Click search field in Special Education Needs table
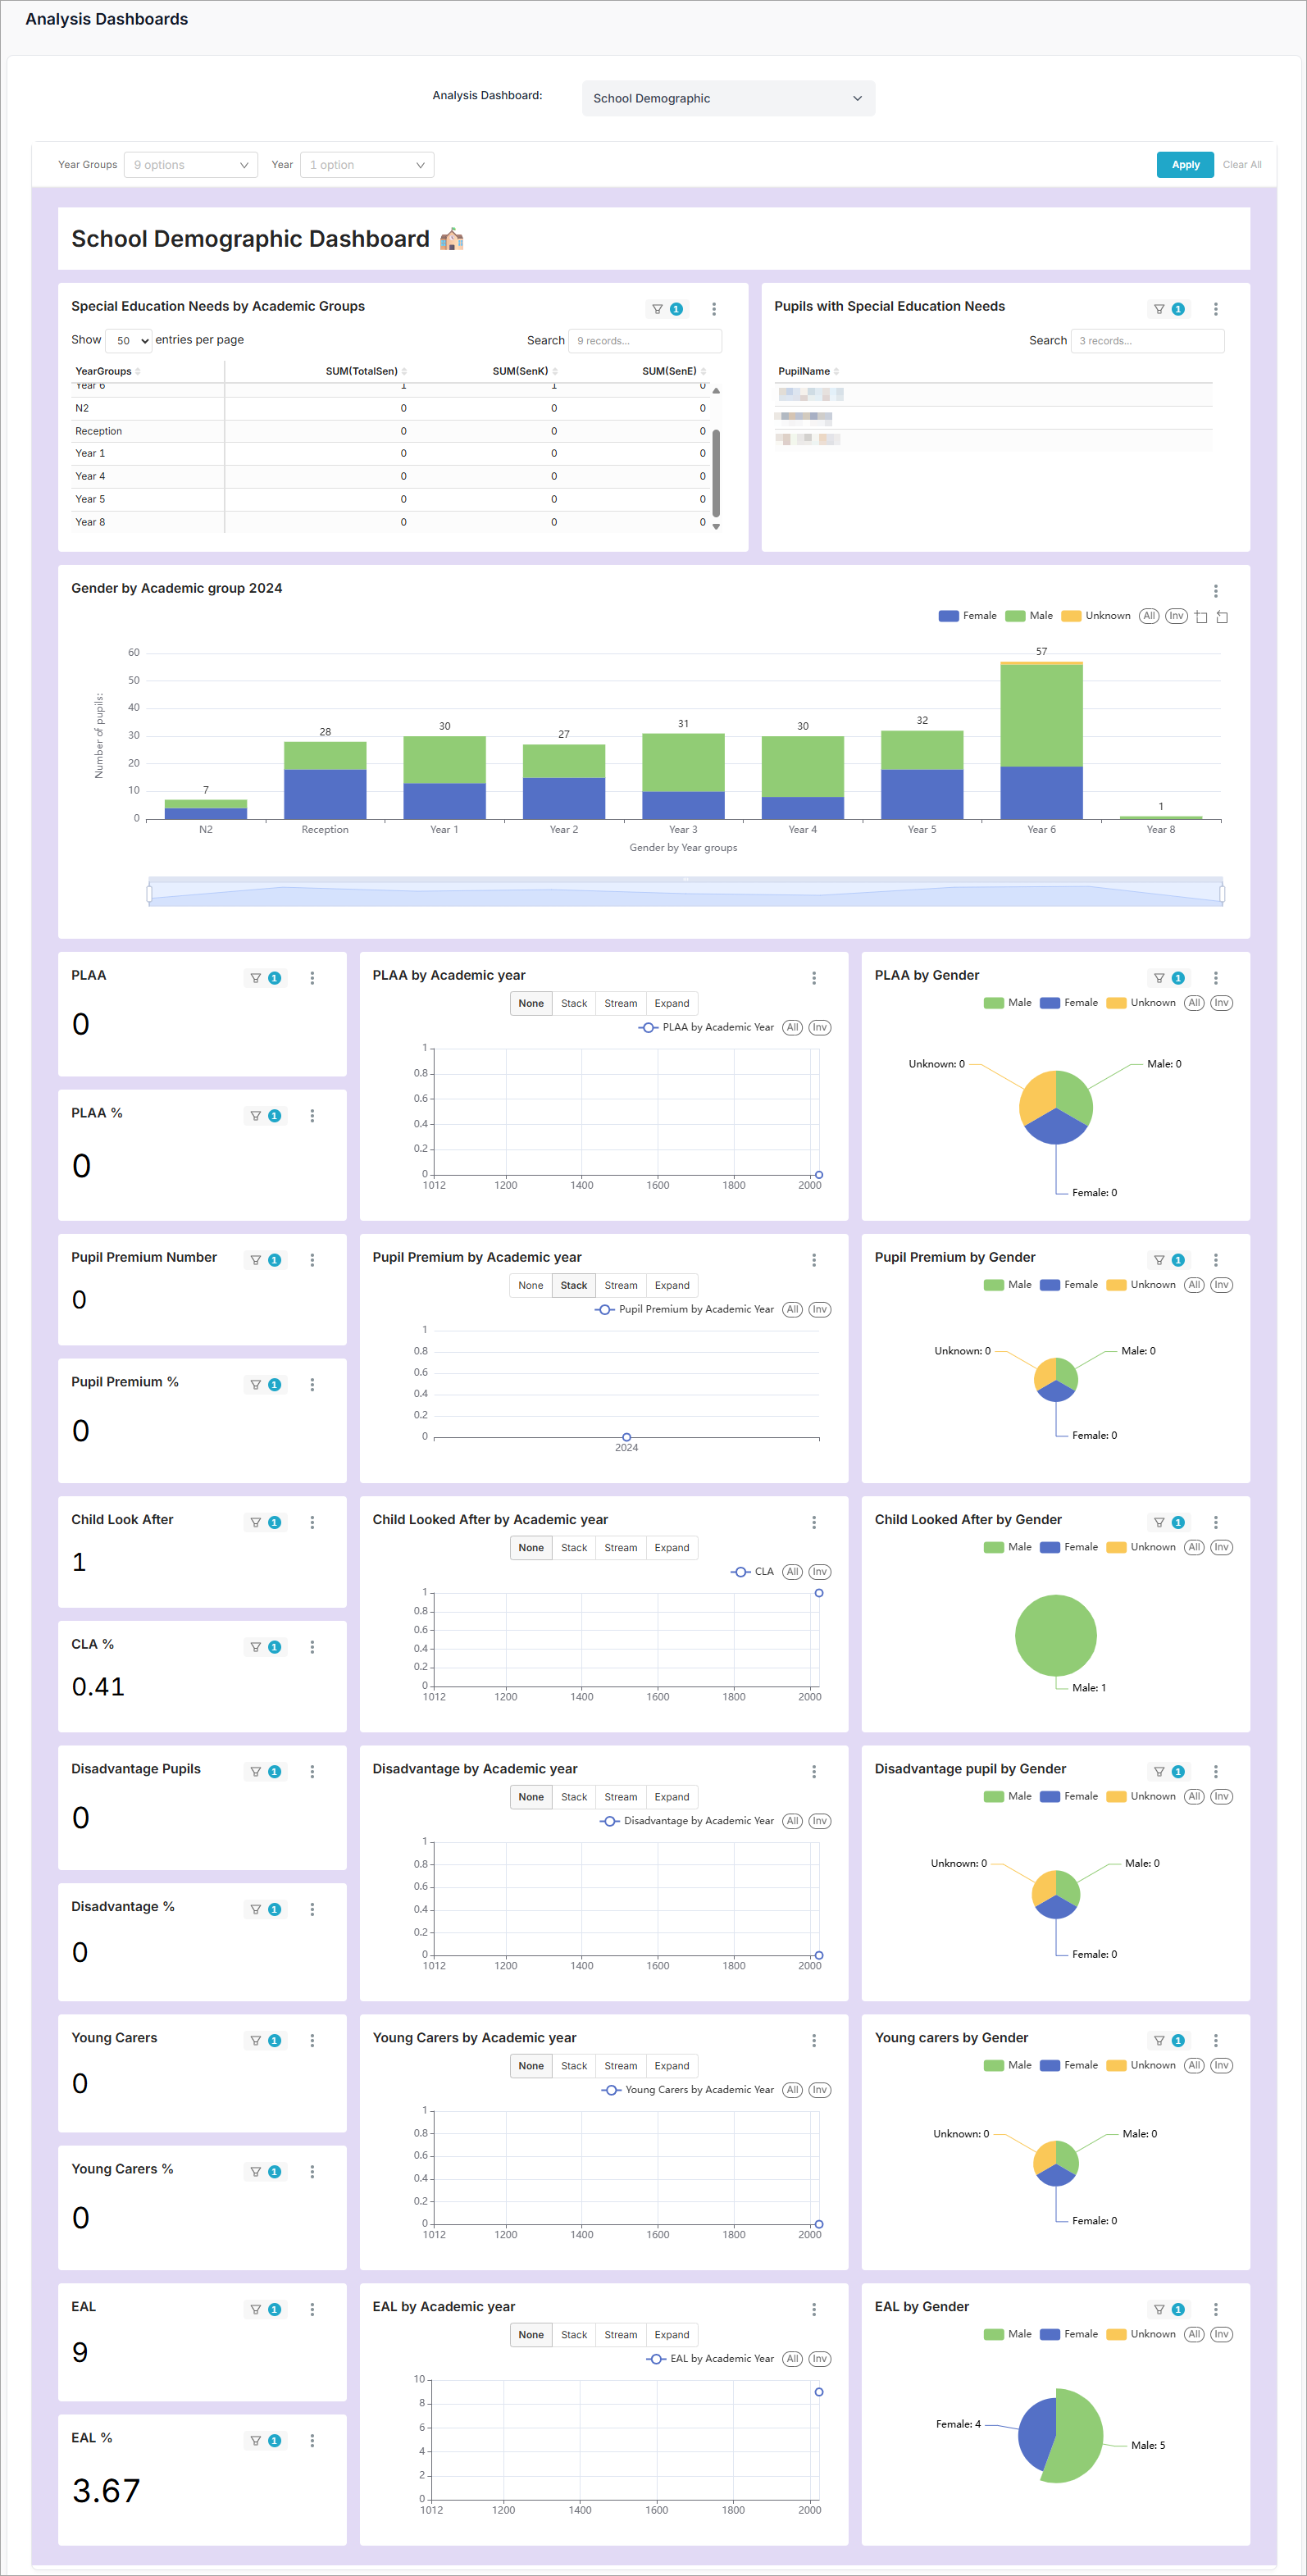Viewport: 1307px width, 2576px height. point(644,341)
